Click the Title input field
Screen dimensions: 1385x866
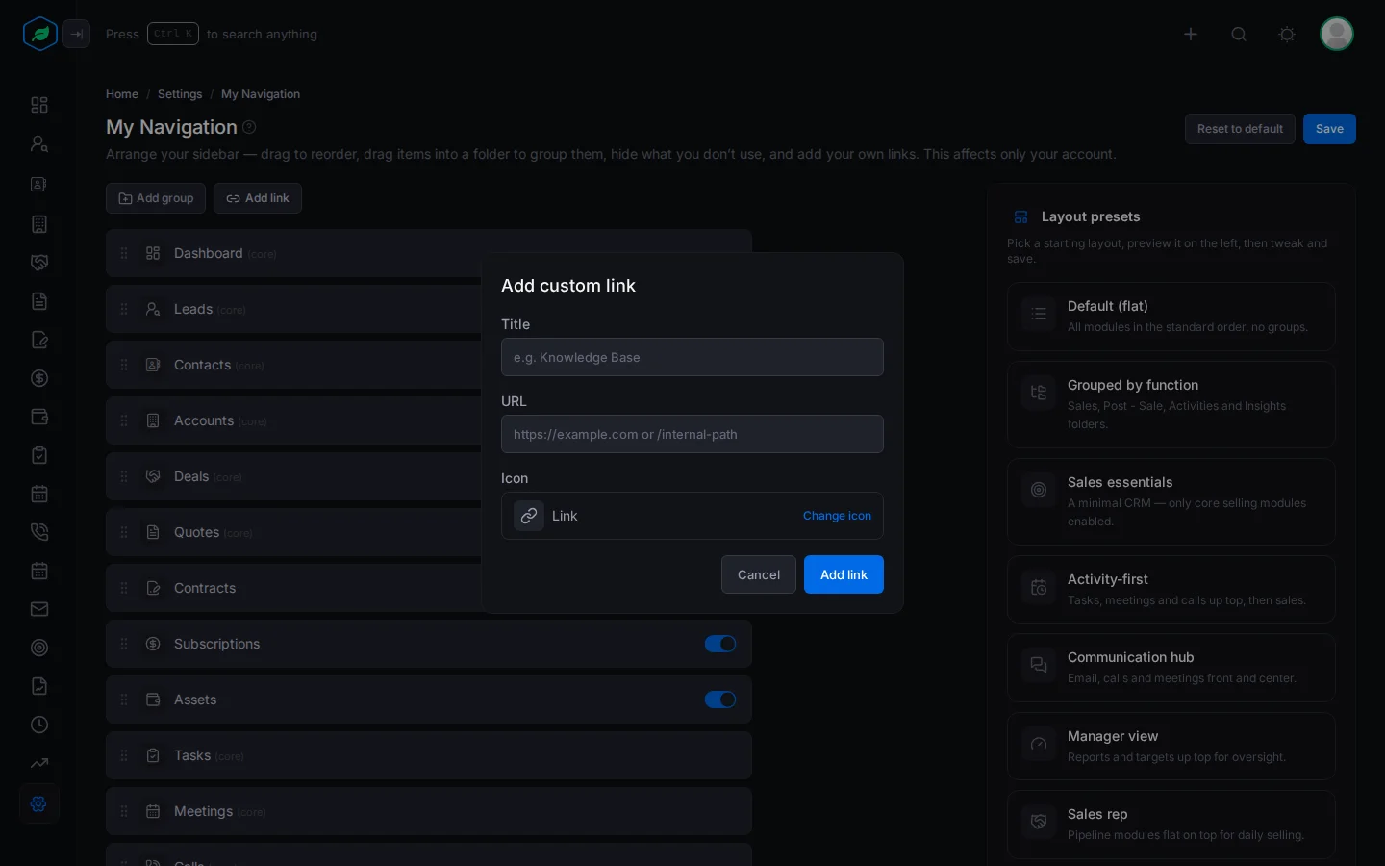tap(692, 357)
